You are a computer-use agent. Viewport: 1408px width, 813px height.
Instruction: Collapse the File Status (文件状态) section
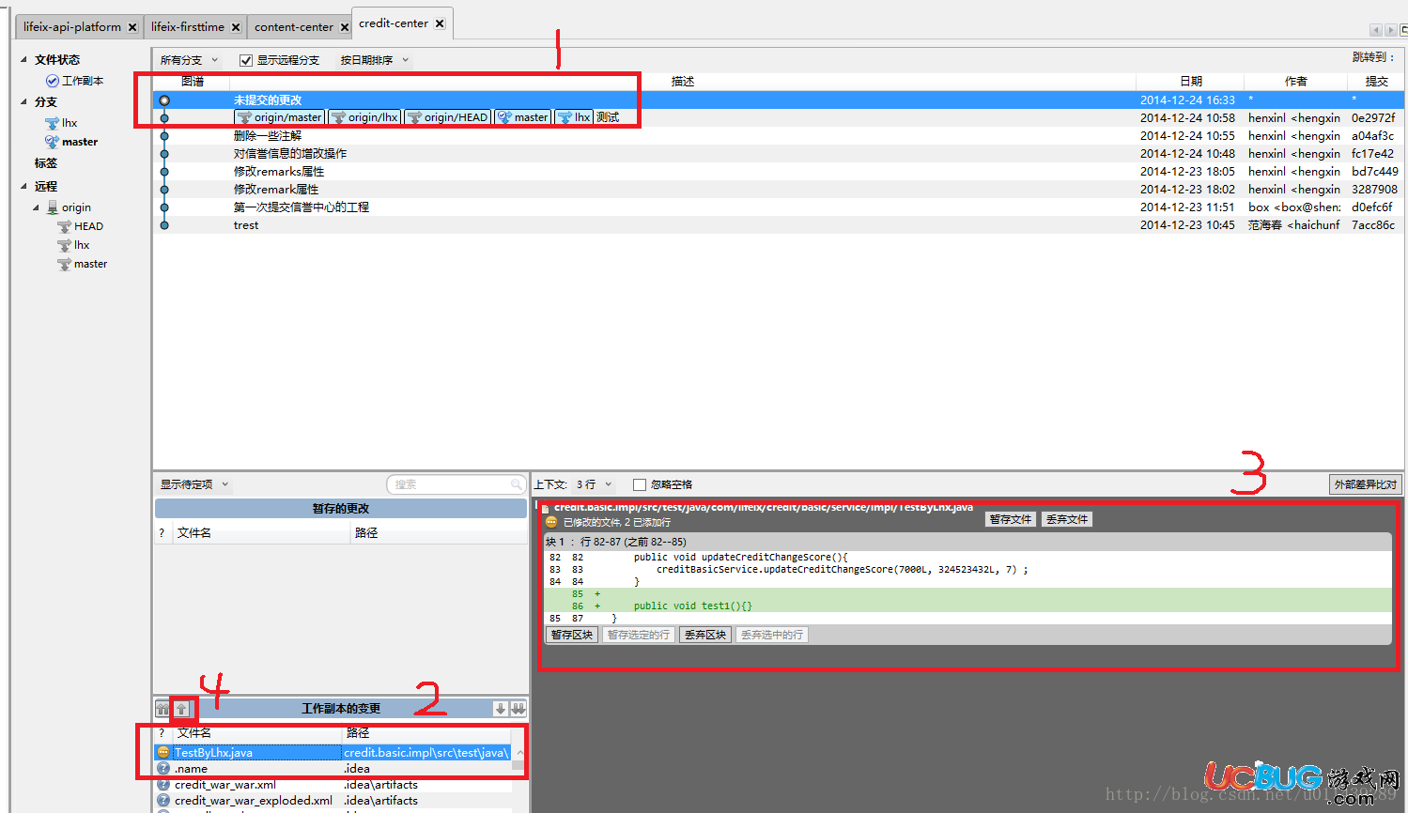tap(24, 59)
